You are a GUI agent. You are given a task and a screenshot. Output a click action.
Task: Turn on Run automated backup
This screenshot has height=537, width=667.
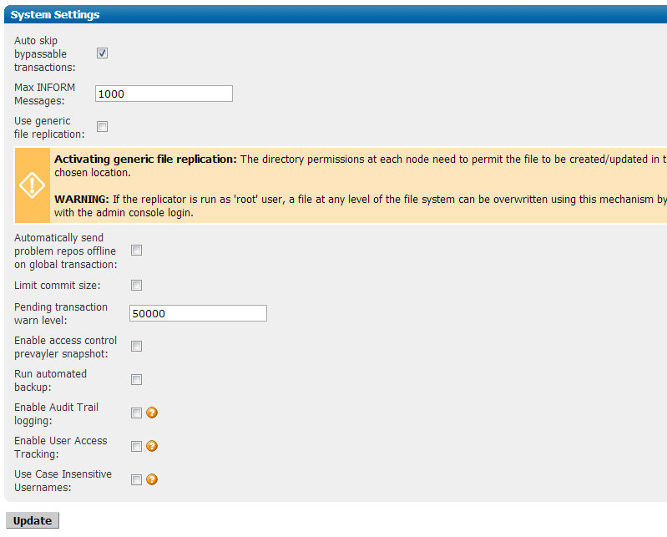136,379
